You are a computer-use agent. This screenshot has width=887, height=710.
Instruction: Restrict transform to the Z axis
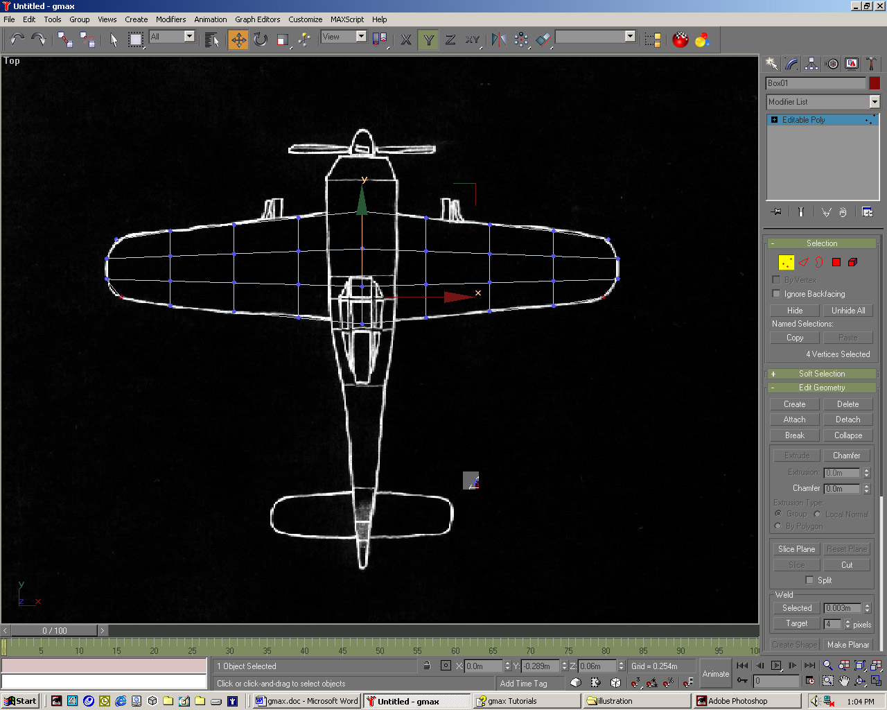click(450, 40)
